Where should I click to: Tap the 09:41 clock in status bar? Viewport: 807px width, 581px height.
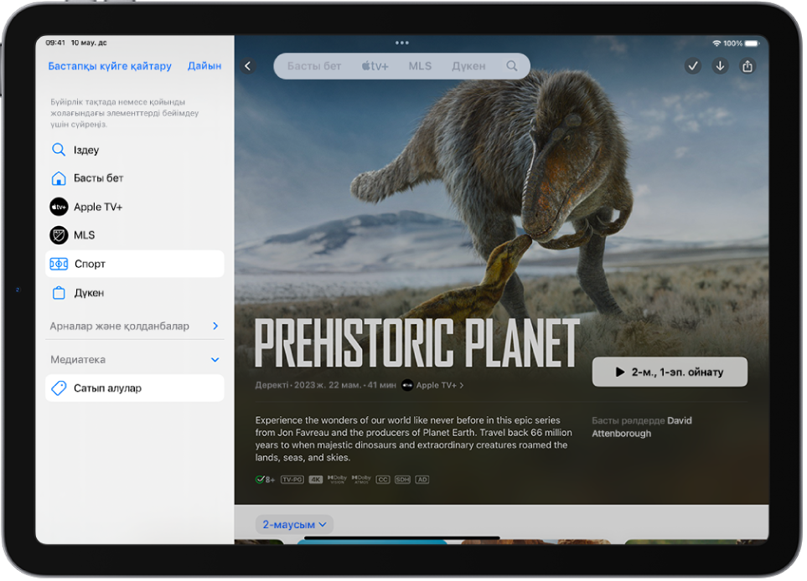55,43
